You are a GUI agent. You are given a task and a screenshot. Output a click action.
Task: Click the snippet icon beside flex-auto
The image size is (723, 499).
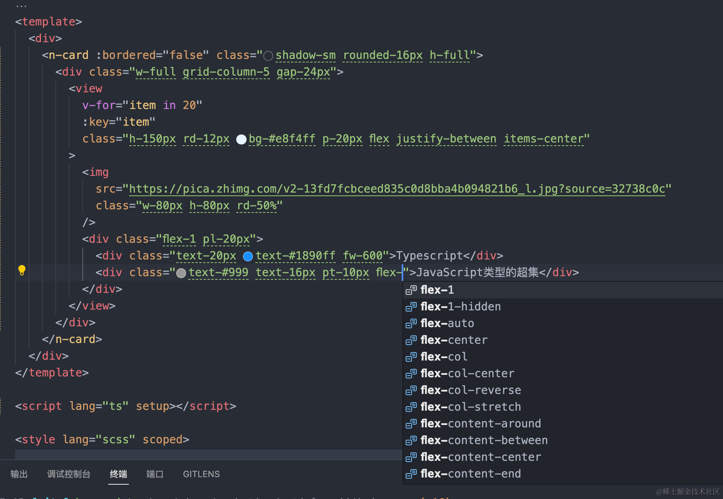411,324
